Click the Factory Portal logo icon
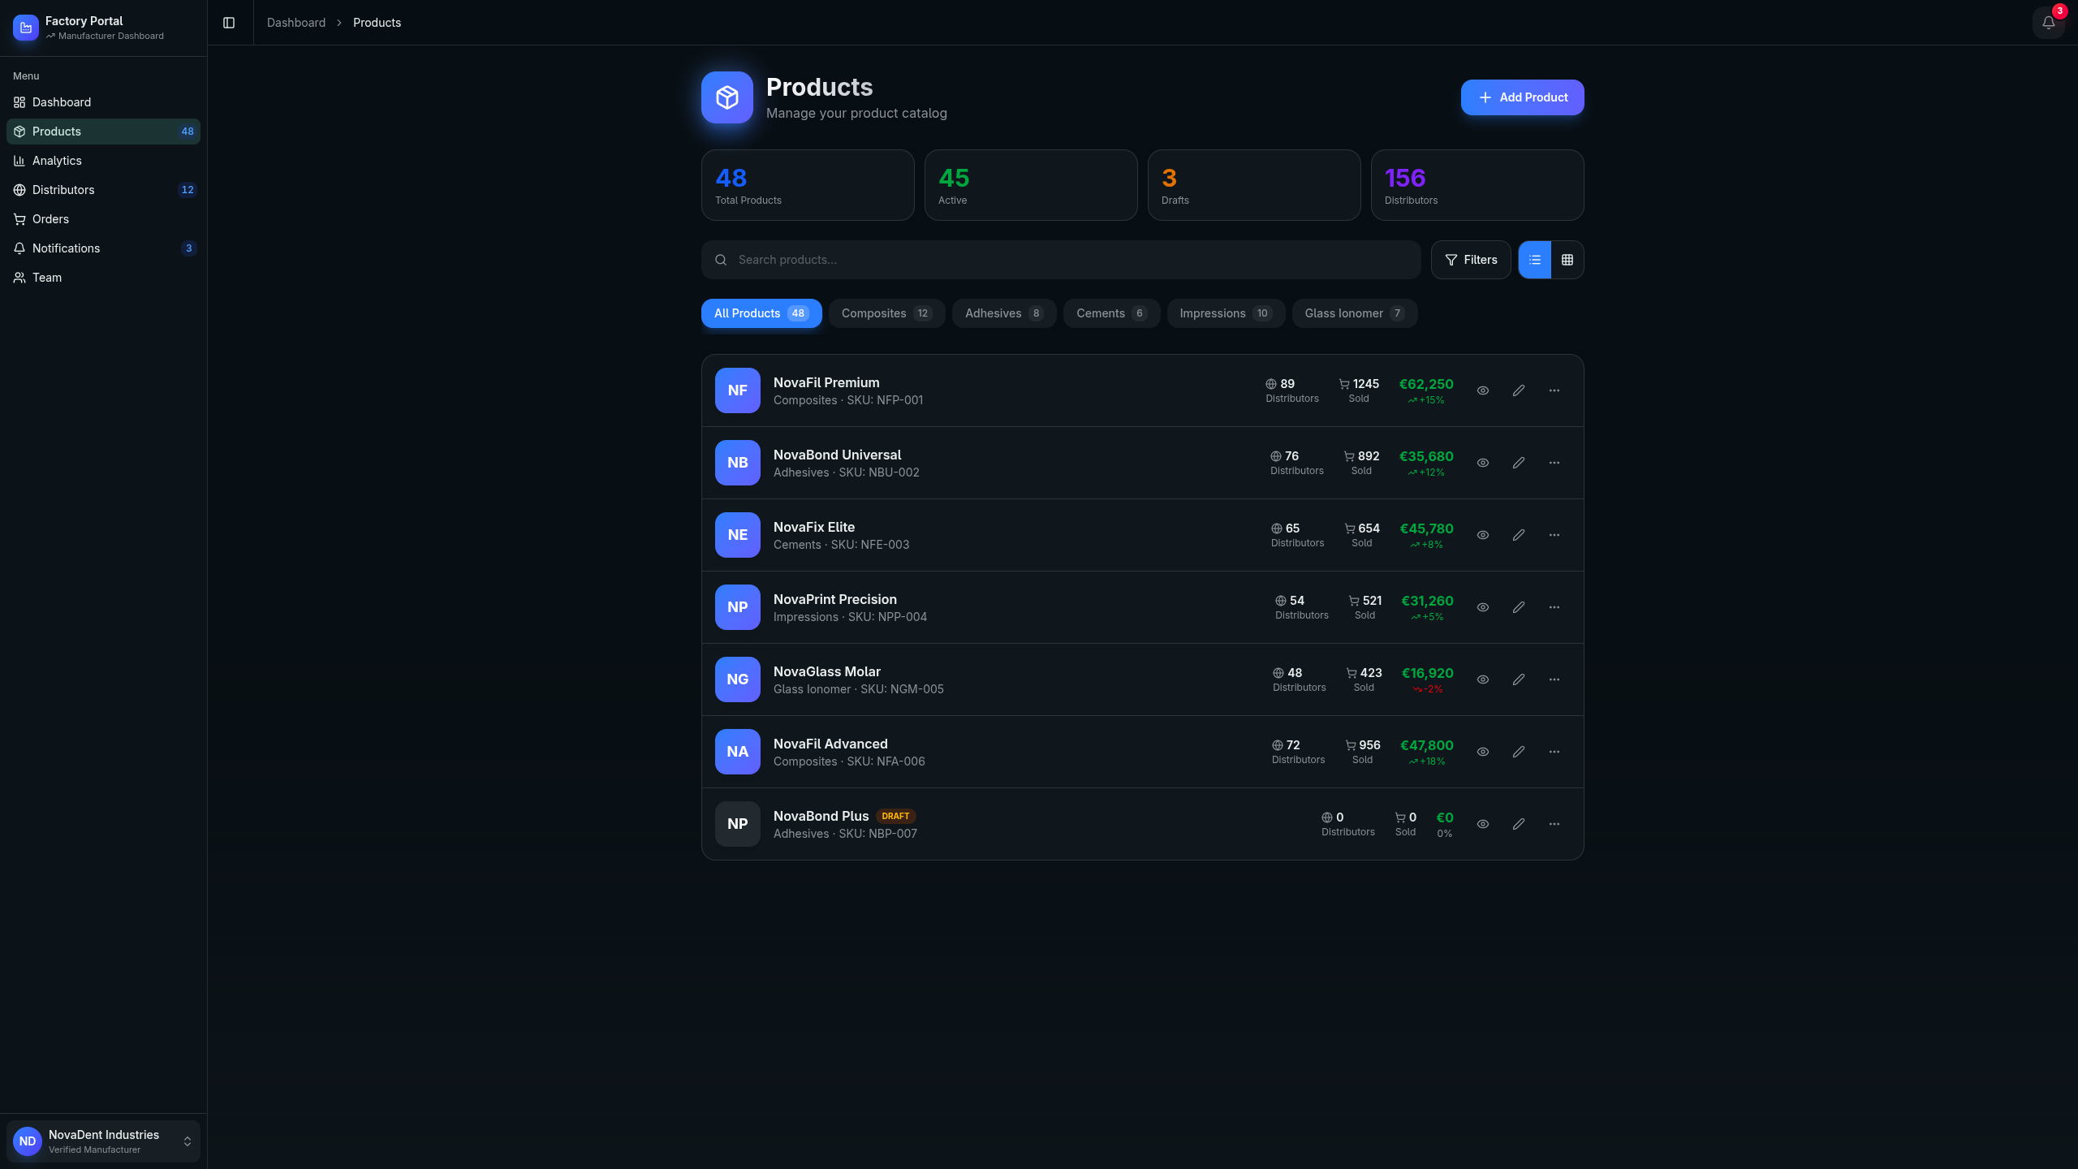This screenshot has height=1169, width=2078. (26, 28)
